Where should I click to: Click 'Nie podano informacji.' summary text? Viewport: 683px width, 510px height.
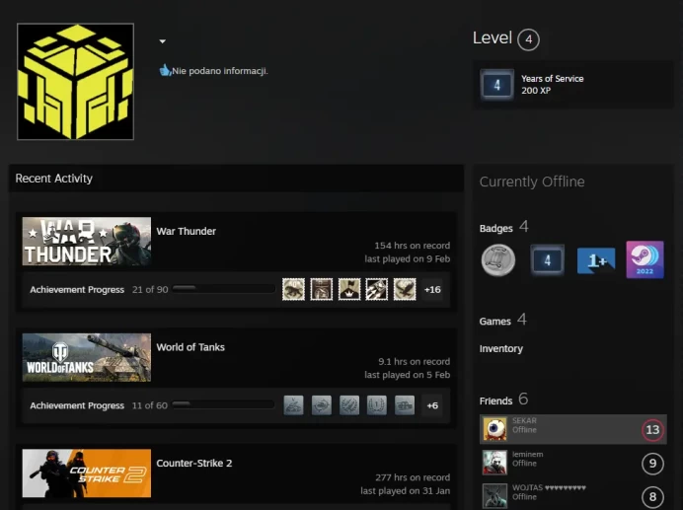[x=220, y=71]
